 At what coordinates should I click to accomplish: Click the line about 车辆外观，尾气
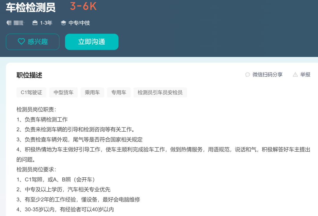(79, 140)
